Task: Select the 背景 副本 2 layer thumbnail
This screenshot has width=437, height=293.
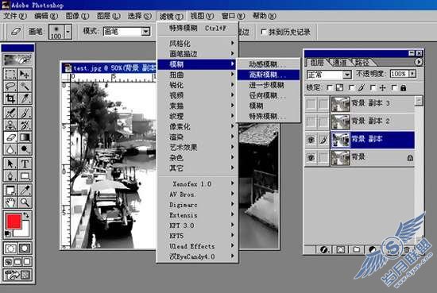Action: click(340, 121)
